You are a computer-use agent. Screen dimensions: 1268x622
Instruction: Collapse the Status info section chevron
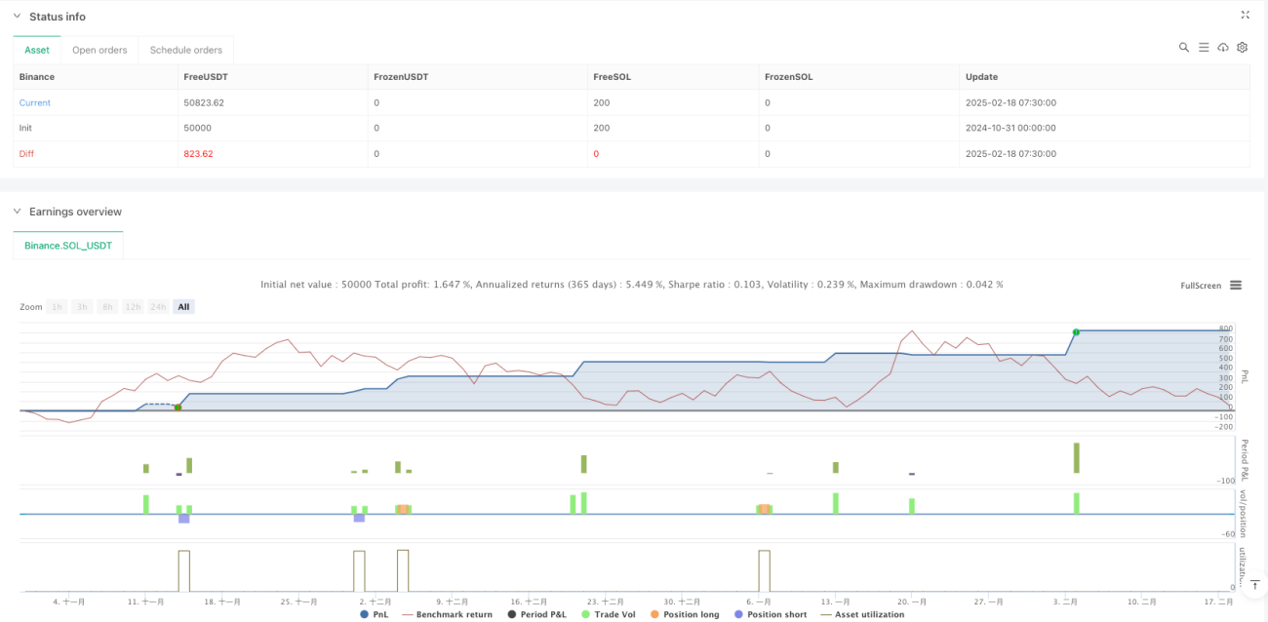coord(17,17)
